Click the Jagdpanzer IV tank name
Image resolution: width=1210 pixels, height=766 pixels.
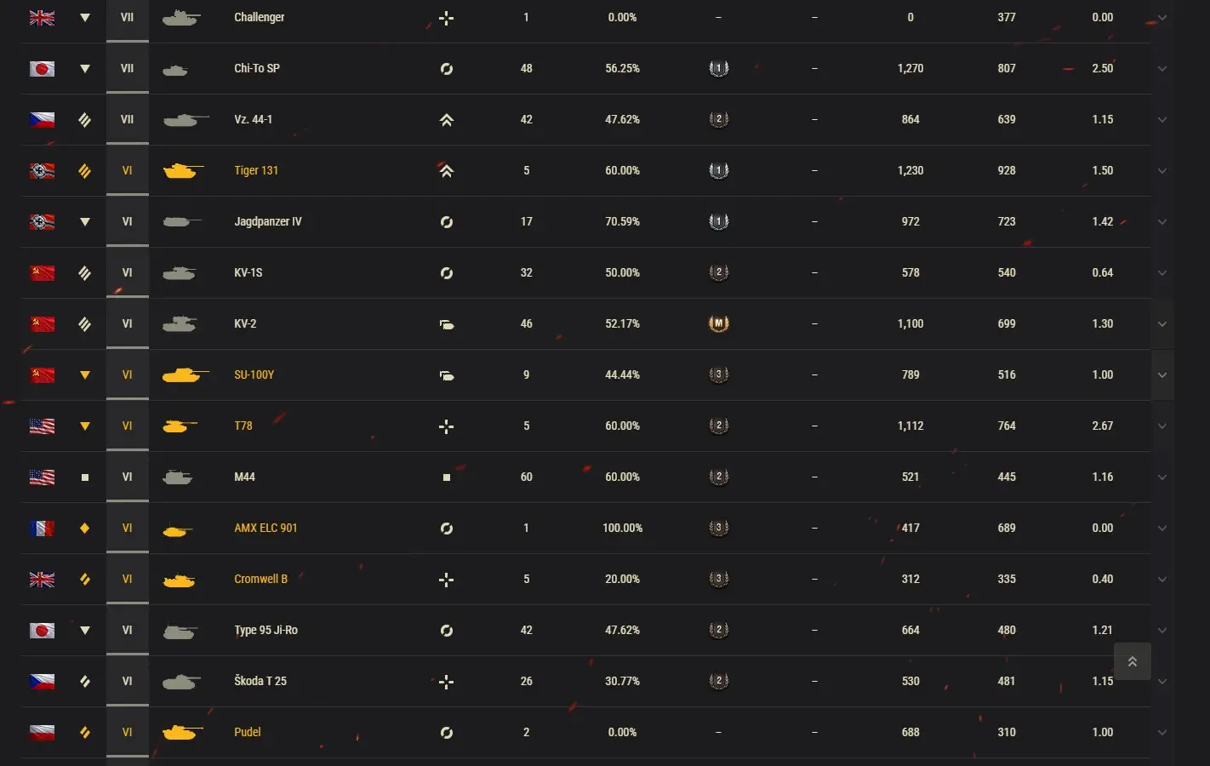pyautogui.click(x=268, y=221)
